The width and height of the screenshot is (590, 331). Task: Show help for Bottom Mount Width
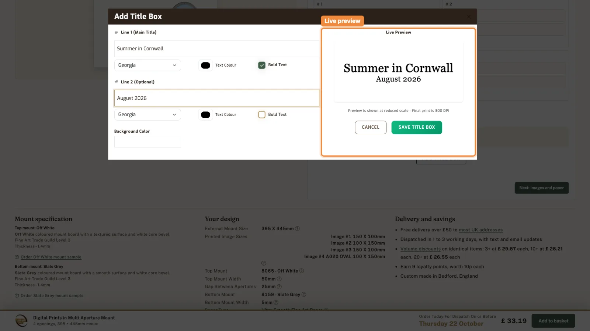coord(276,303)
